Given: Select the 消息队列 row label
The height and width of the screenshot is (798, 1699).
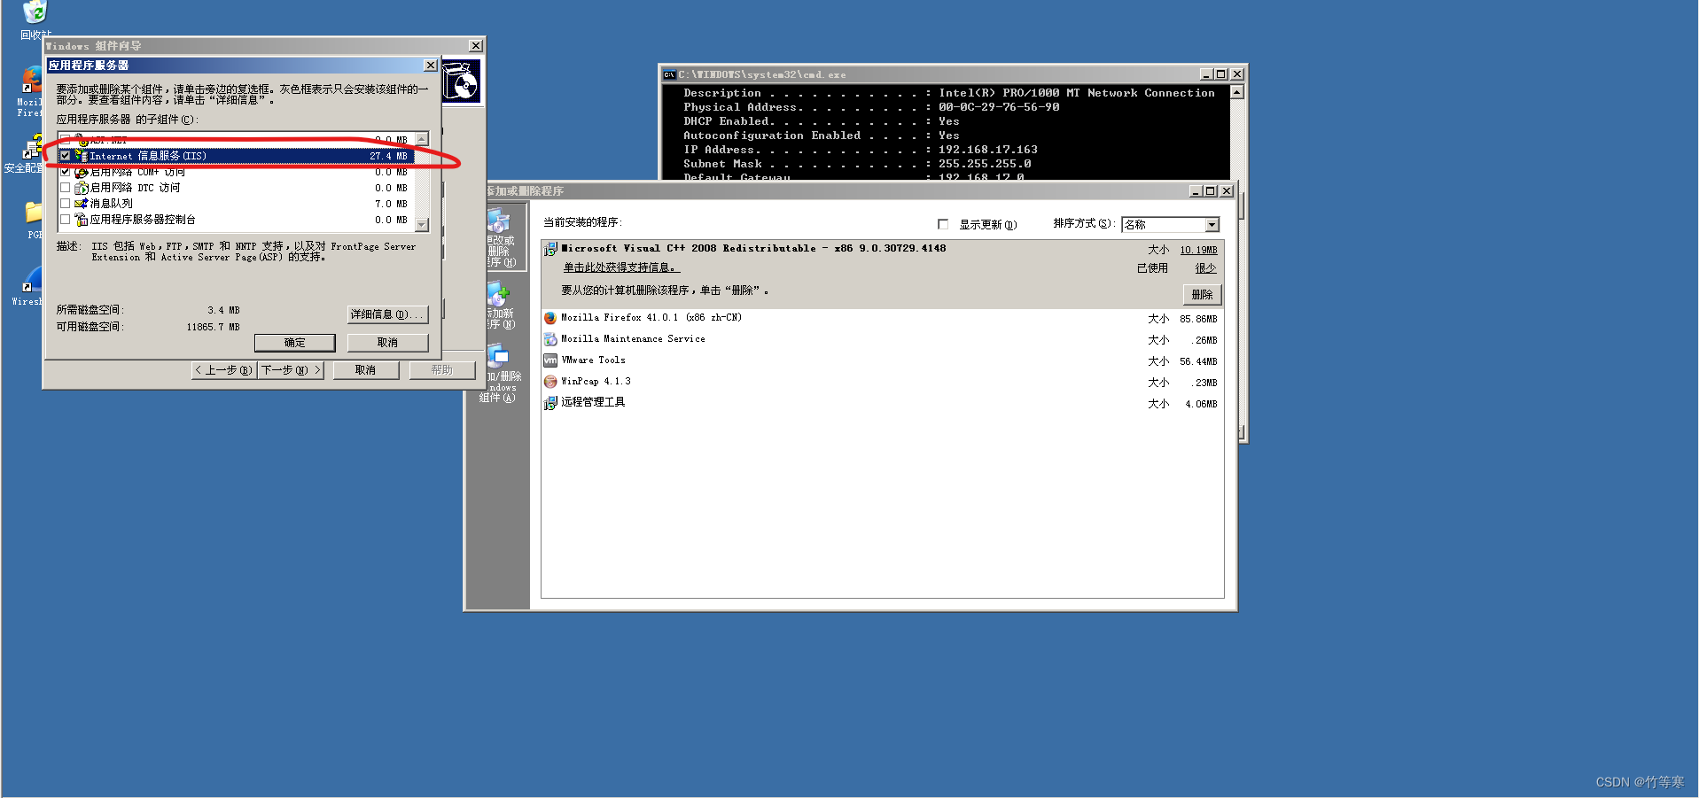Looking at the screenshot, I should 111,204.
